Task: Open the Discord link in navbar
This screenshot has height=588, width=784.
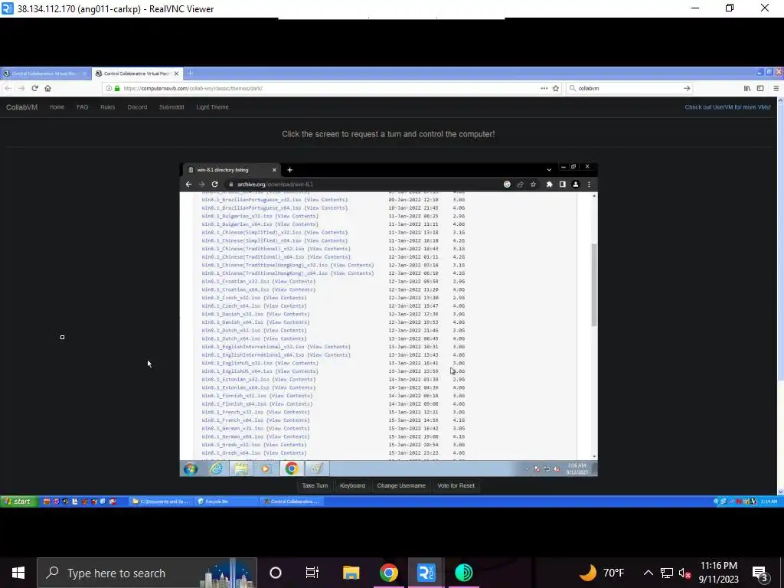Action: 137,107
